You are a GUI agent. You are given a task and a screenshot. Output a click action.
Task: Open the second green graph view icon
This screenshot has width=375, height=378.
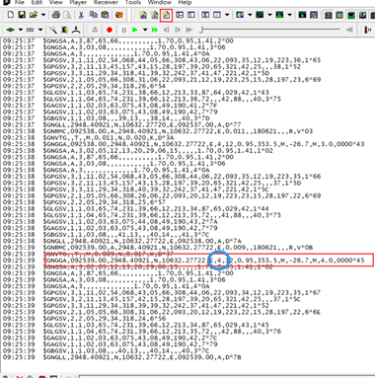coord(279,15)
